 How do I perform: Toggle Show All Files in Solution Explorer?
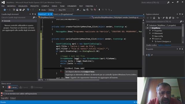click(x=173, y=18)
